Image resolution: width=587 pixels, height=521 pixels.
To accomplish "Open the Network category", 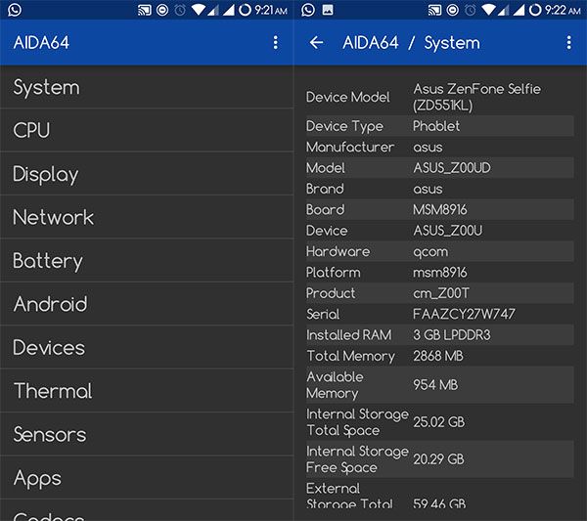I will point(147,217).
